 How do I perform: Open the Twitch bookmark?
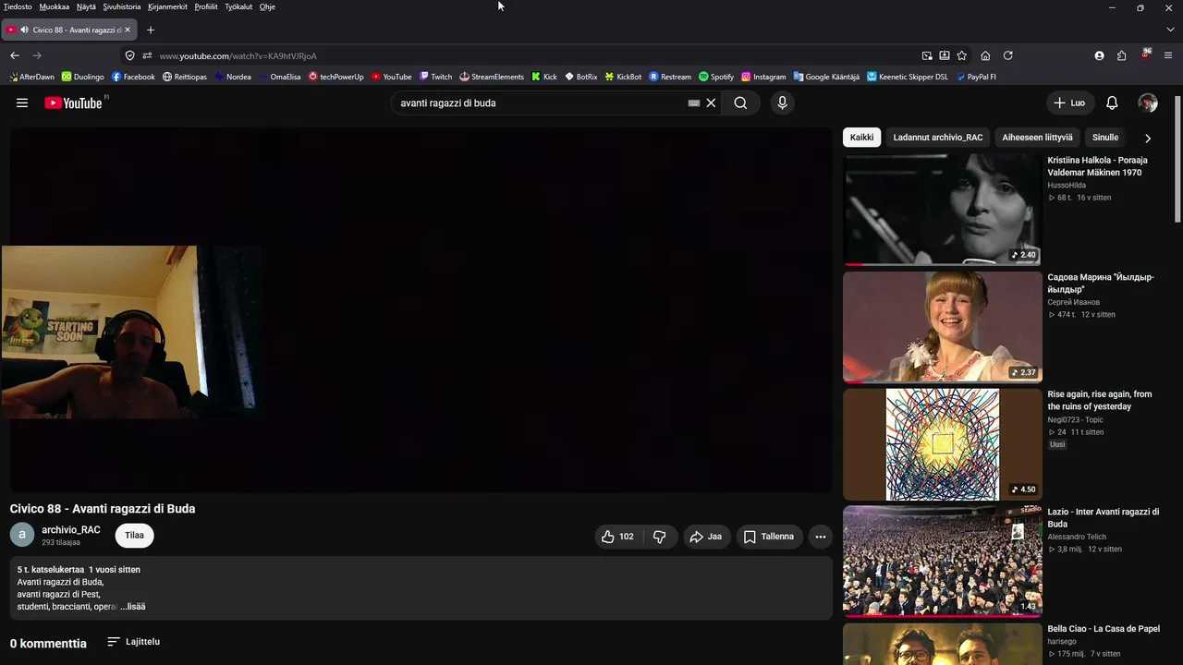pos(435,77)
